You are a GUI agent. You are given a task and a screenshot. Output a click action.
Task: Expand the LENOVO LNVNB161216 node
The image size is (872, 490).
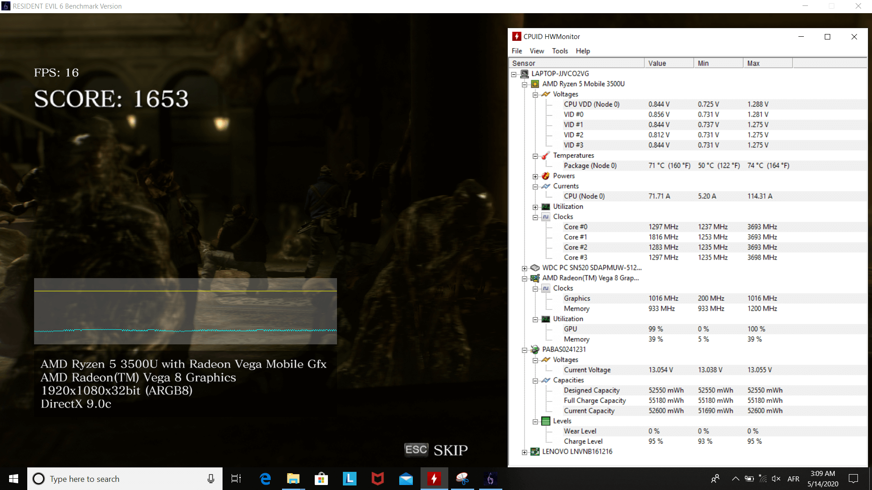pyautogui.click(x=525, y=452)
